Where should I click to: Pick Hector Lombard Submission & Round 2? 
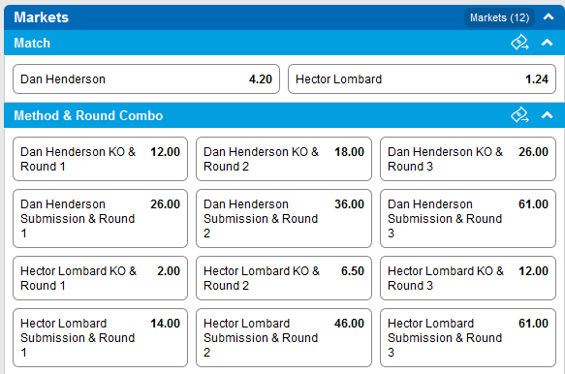pos(284,337)
